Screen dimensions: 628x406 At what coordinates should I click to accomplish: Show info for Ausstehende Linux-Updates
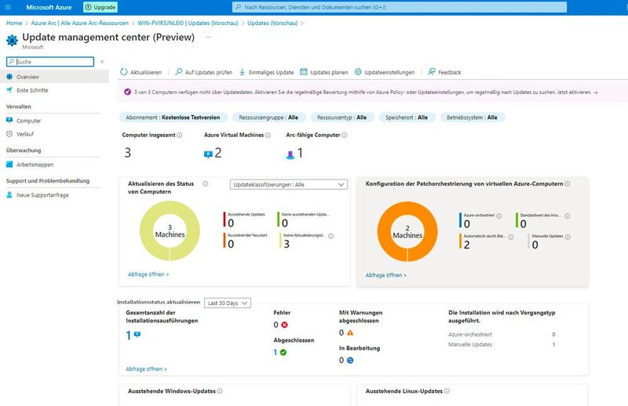point(447,391)
